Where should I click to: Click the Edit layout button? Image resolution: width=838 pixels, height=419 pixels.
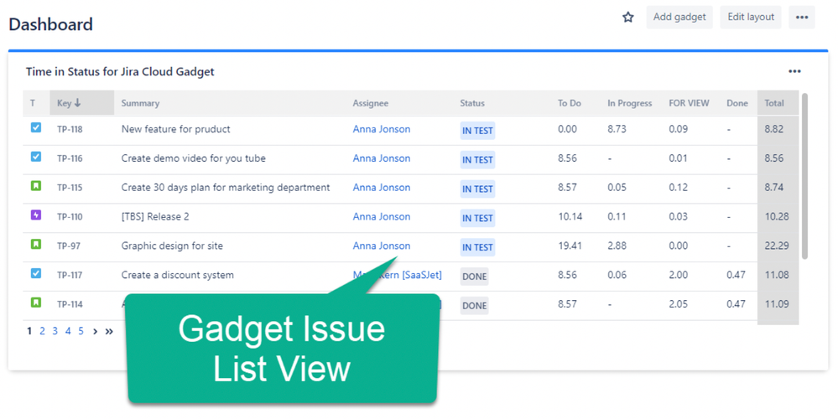(751, 17)
